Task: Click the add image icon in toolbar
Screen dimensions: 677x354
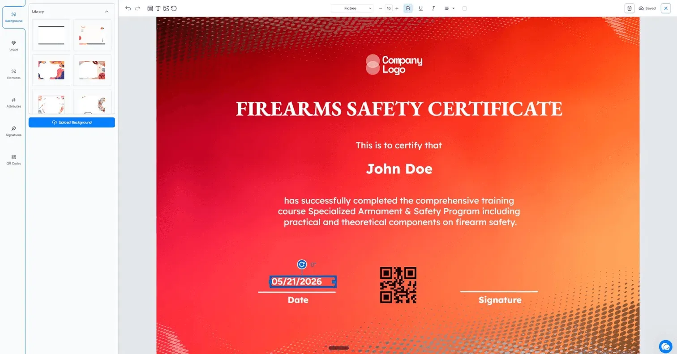Action: click(x=166, y=8)
